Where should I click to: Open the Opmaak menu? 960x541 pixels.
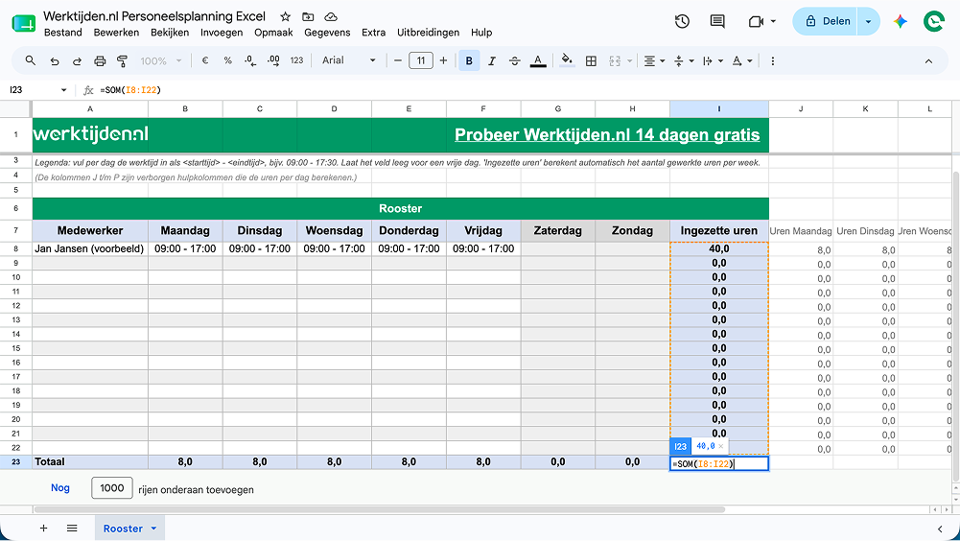pyautogui.click(x=273, y=33)
